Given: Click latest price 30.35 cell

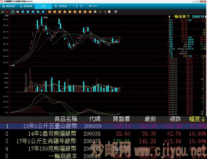Looking at the screenshot, I should point(149,134).
